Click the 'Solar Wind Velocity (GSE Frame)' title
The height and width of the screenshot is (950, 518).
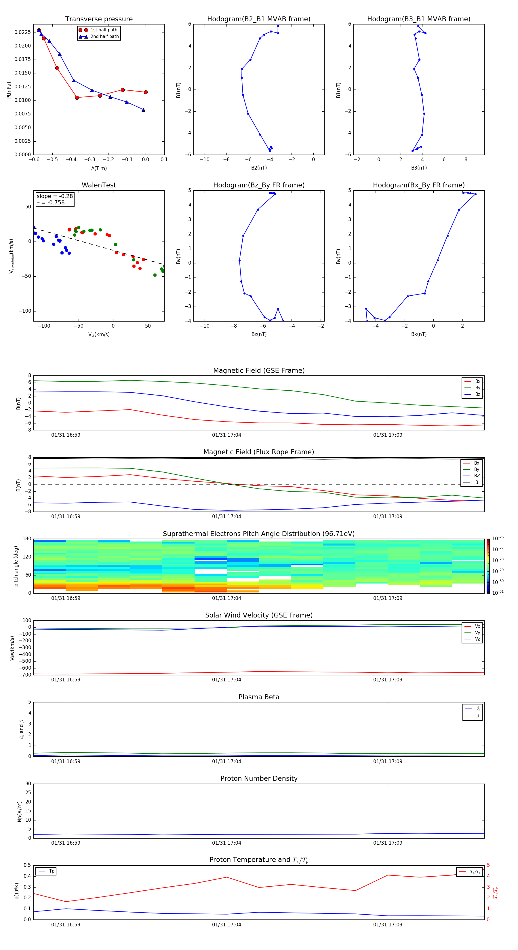pos(259,615)
